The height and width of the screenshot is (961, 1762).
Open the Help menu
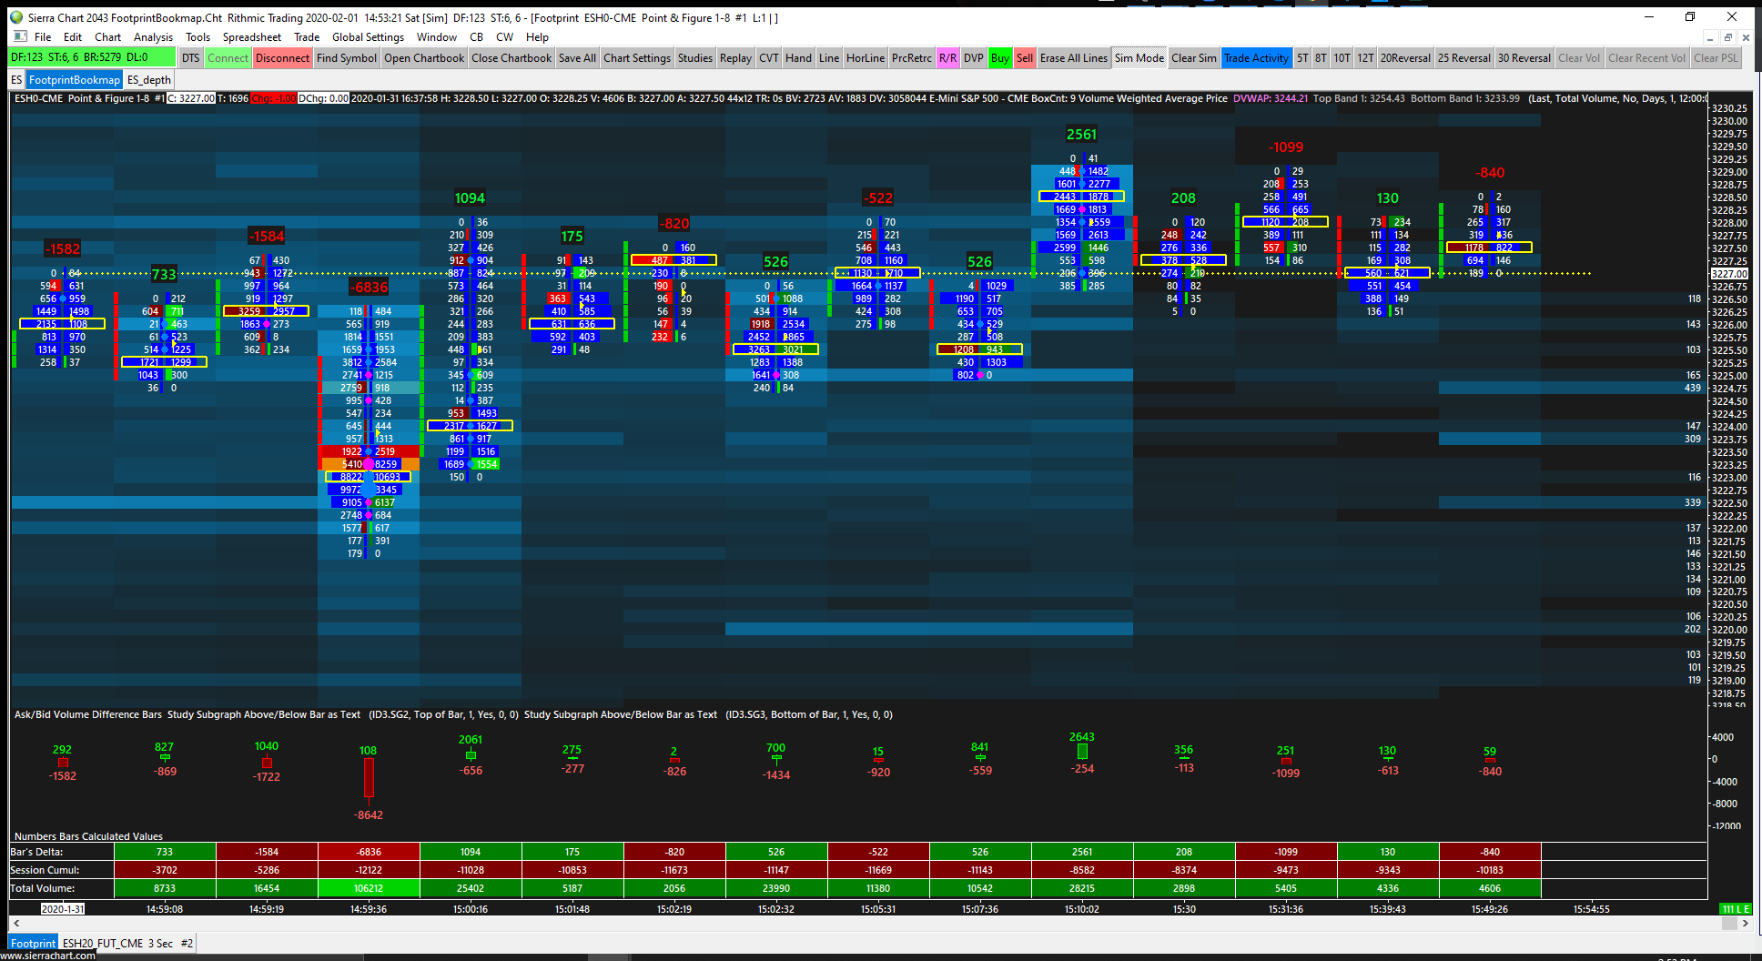tap(537, 37)
